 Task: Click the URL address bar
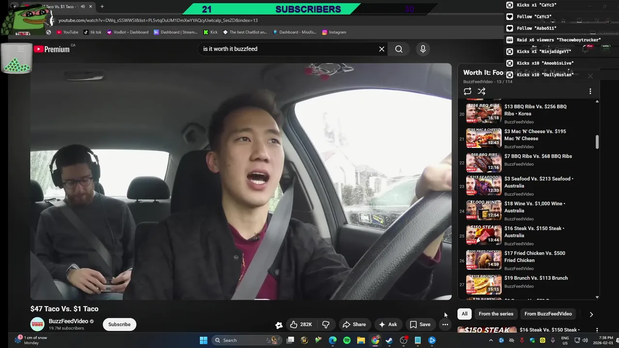[271, 20]
